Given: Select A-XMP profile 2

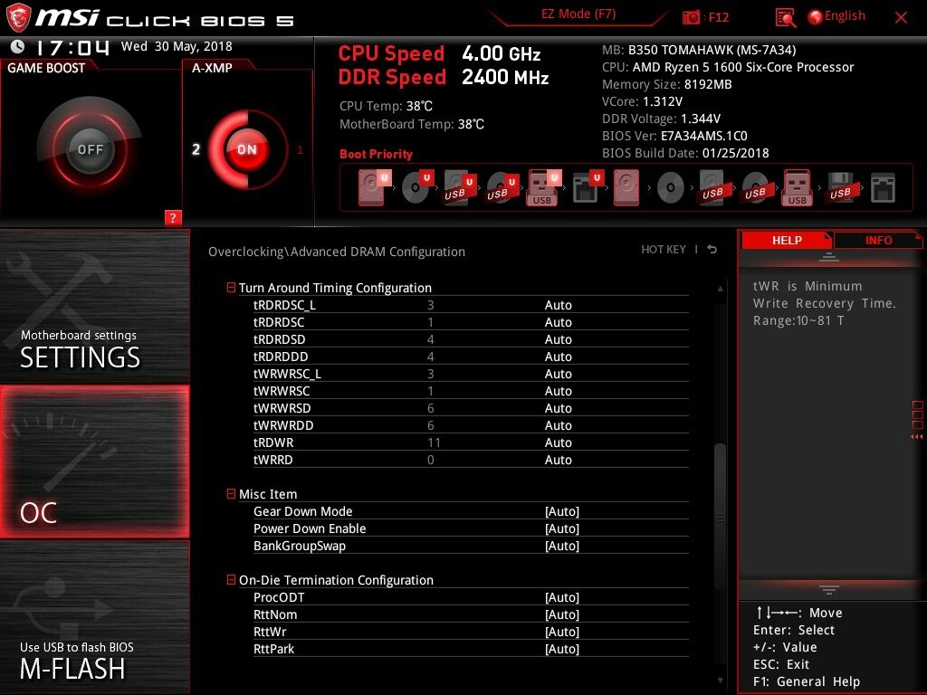Looking at the screenshot, I should point(196,149).
